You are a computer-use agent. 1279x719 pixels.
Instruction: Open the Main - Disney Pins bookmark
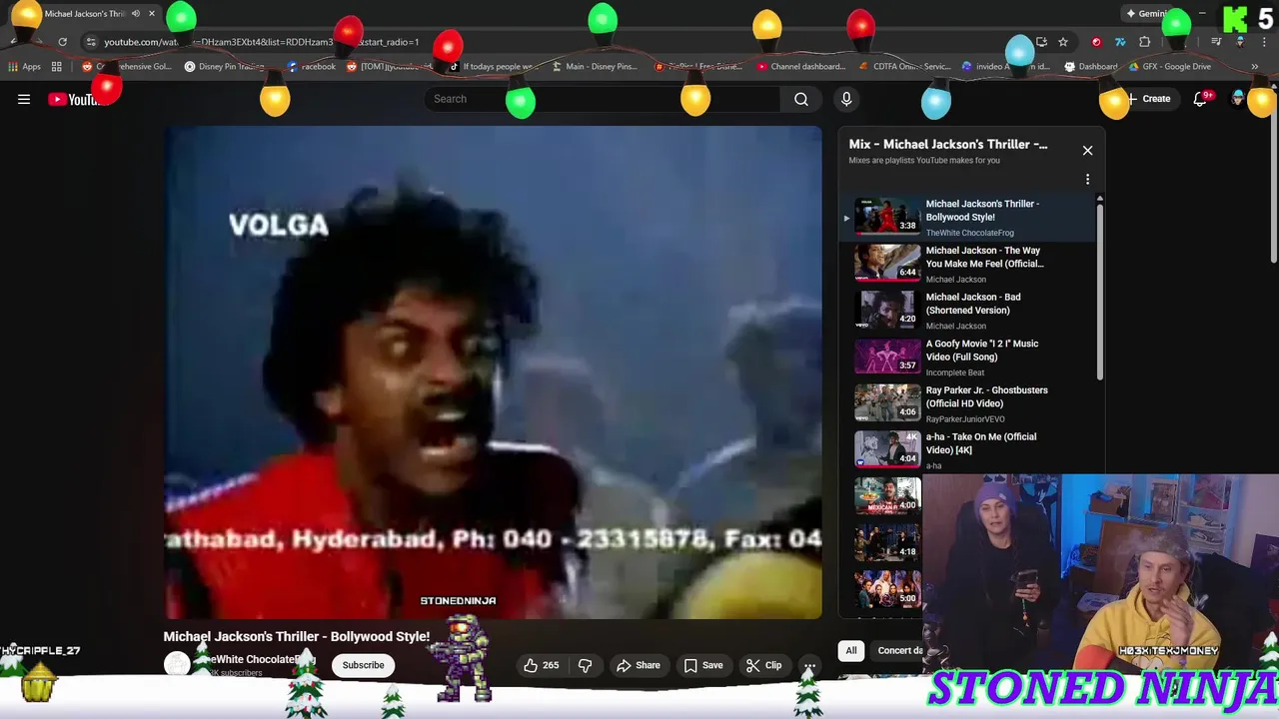[x=594, y=67]
